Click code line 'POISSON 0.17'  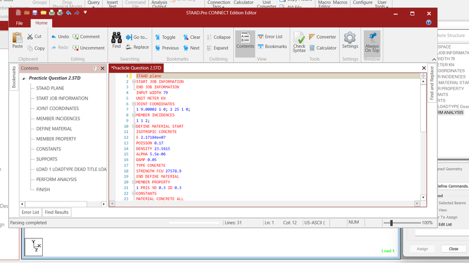coord(149,143)
